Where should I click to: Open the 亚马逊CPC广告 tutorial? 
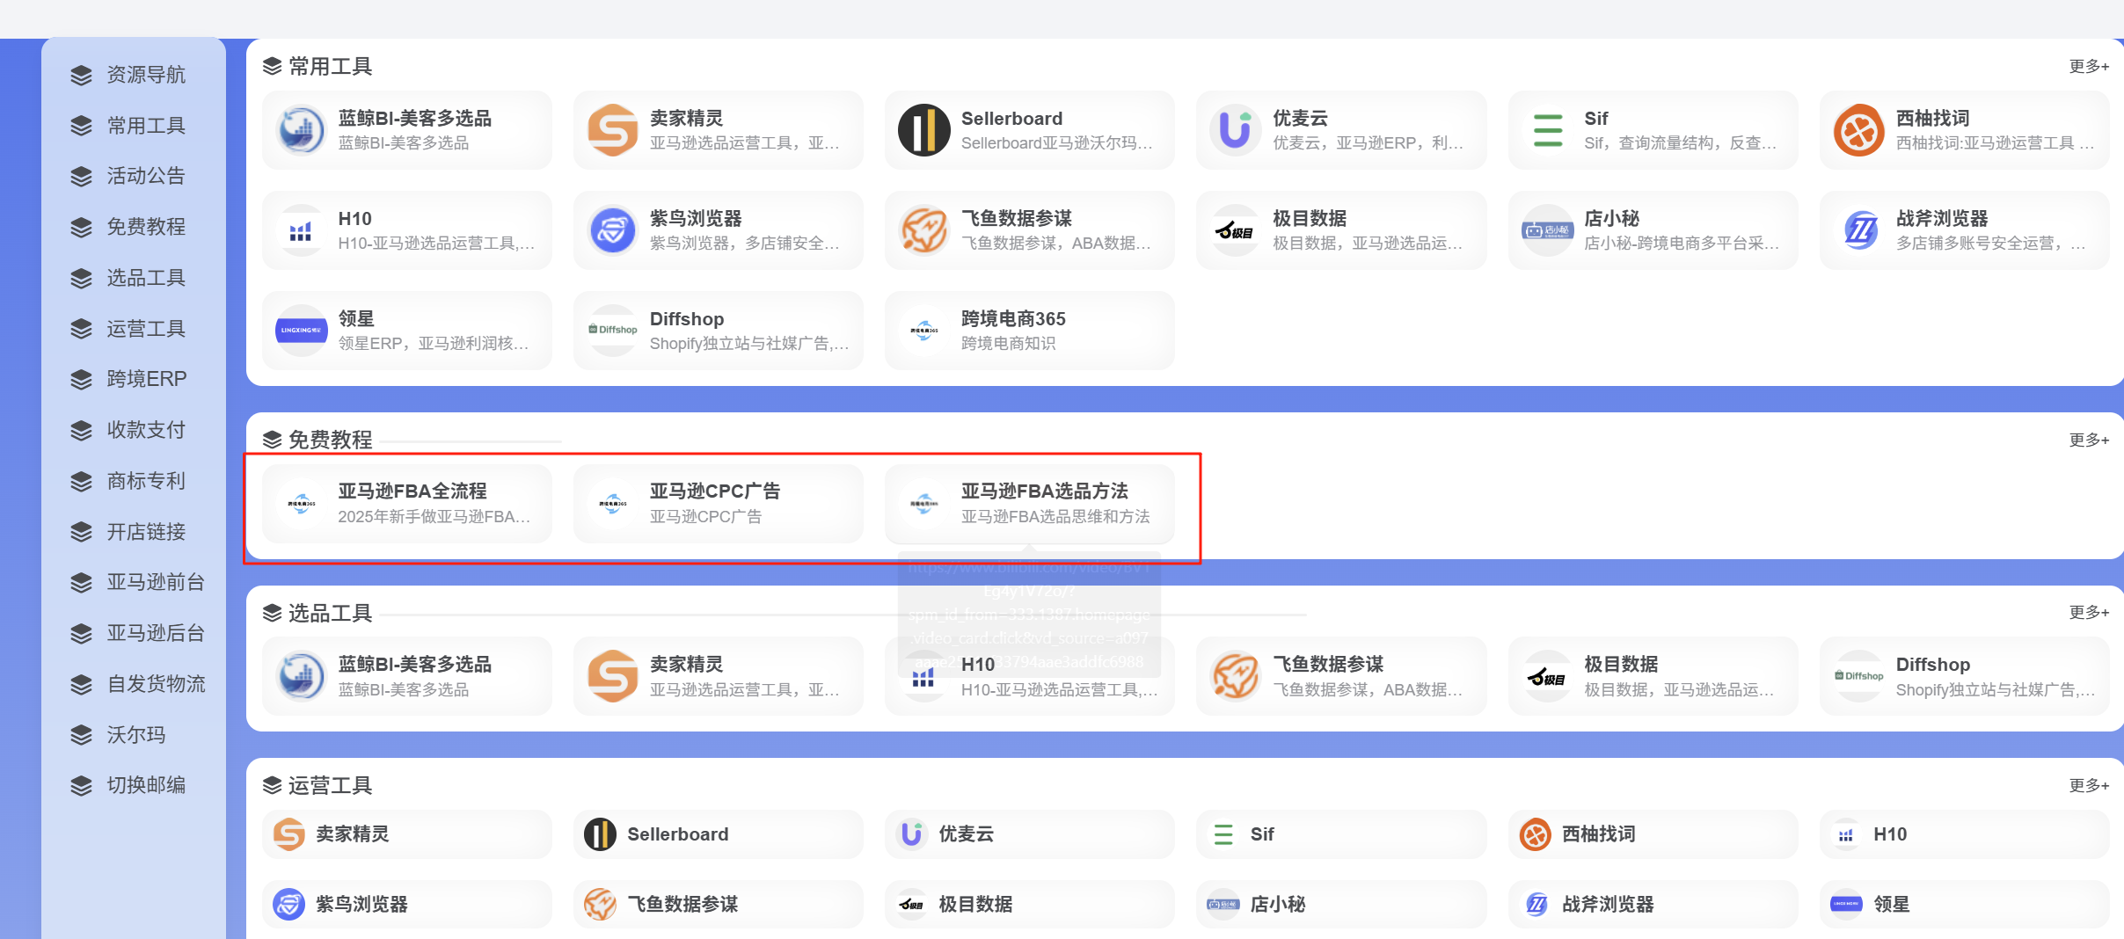pyautogui.click(x=717, y=503)
